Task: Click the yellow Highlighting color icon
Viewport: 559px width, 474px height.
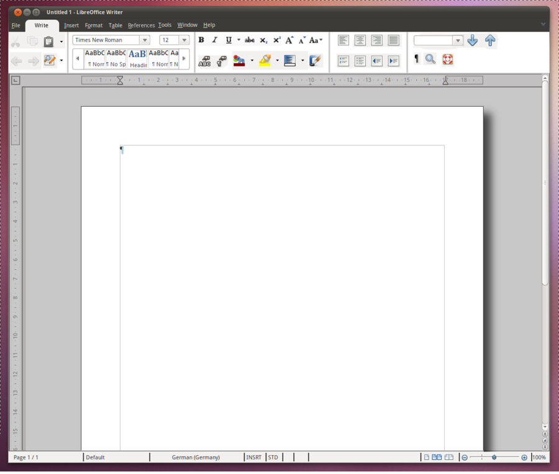Action: coord(265,61)
